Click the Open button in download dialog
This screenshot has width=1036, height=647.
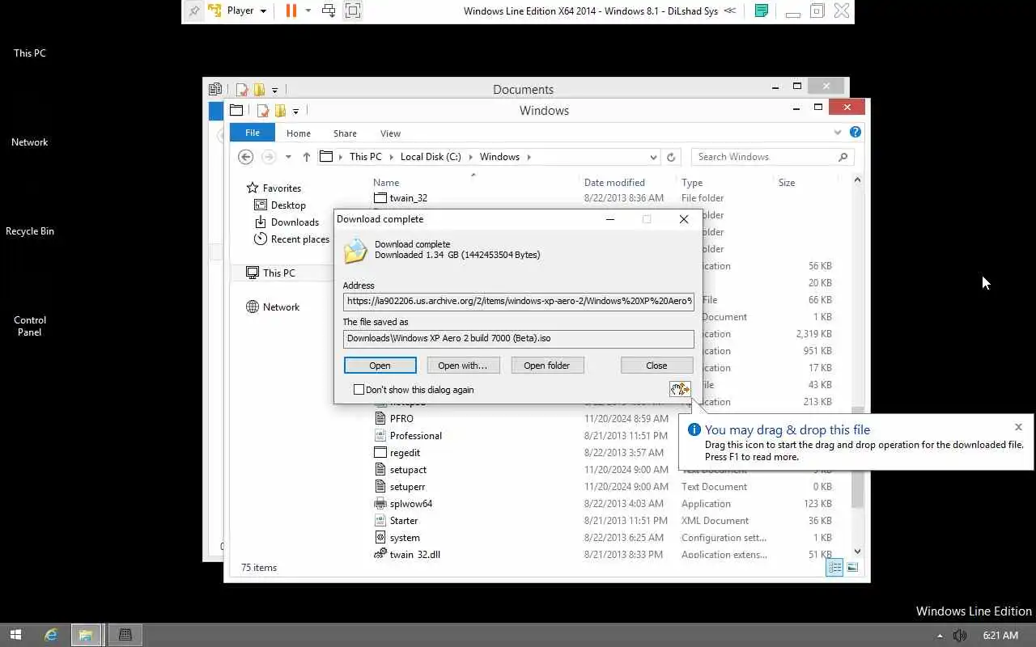tap(380, 366)
